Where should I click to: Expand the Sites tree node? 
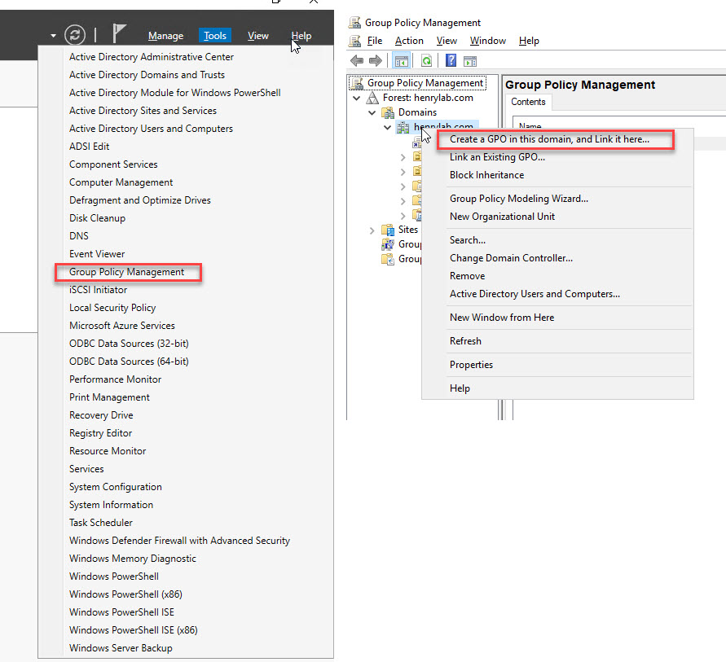point(373,230)
